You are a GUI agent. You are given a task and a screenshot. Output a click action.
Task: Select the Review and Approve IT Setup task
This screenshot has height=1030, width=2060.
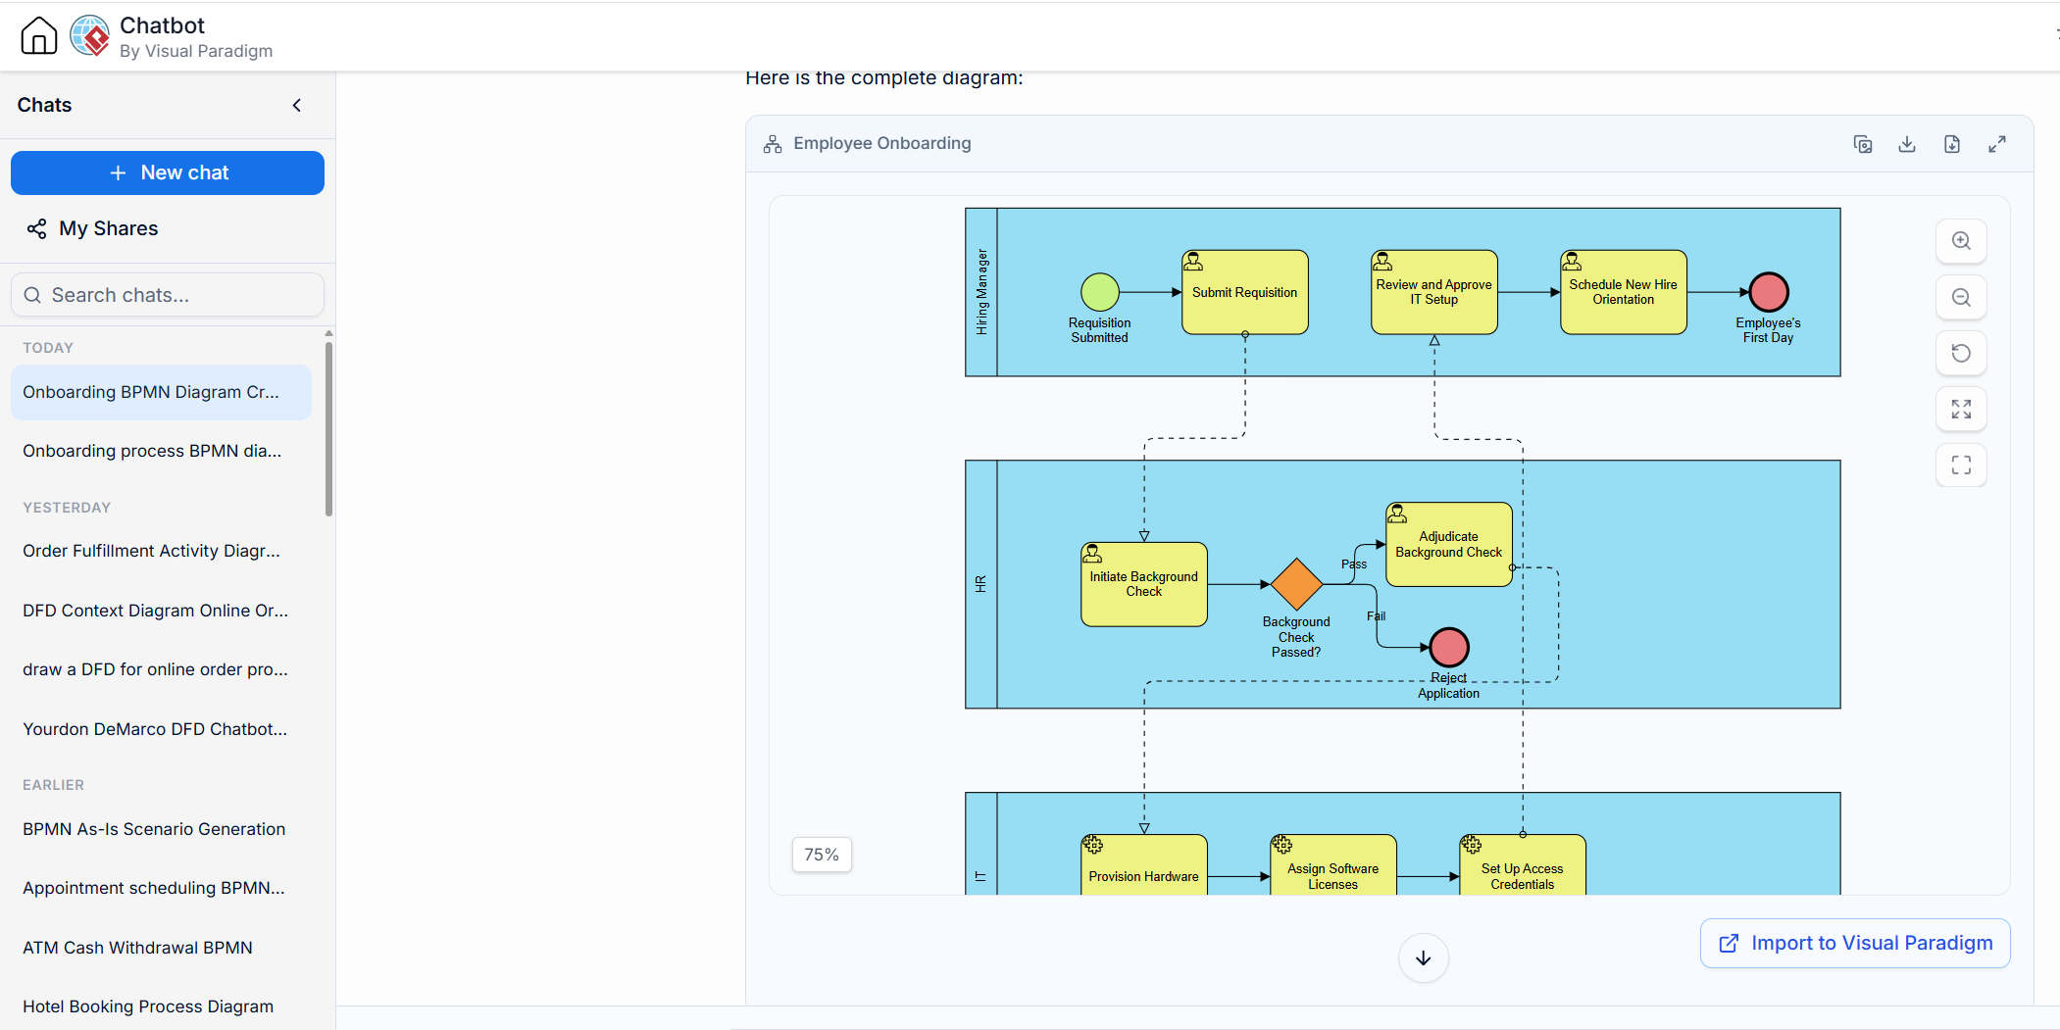(x=1434, y=292)
